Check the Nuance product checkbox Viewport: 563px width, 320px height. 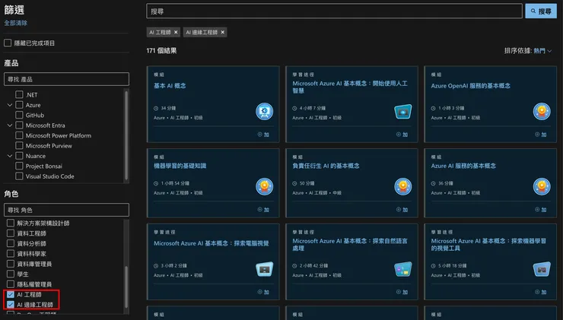pyautogui.click(x=19, y=156)
